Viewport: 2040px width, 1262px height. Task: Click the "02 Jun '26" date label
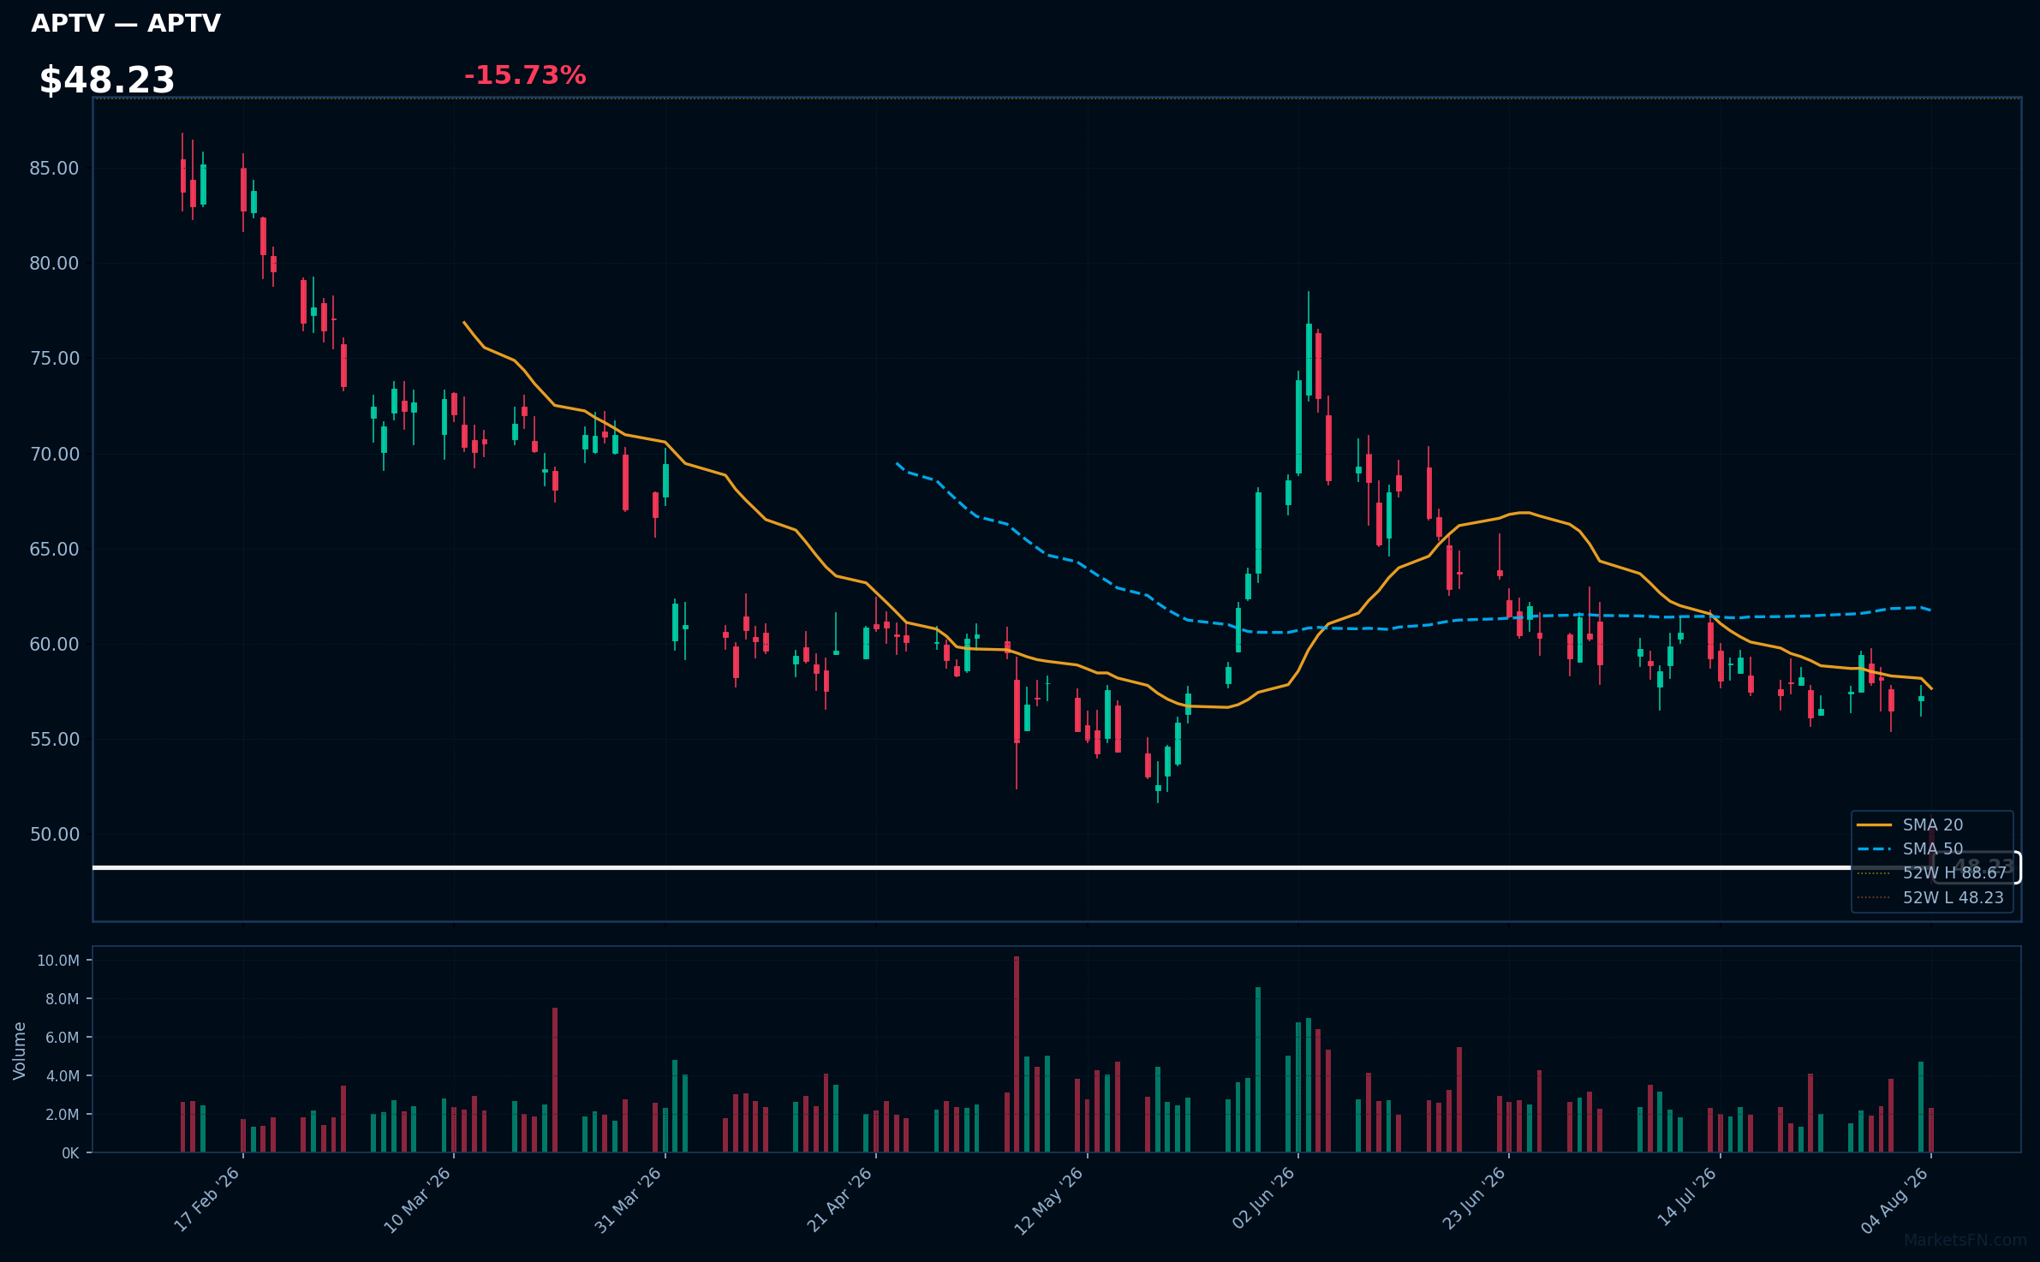[x=1264, y=1199]
